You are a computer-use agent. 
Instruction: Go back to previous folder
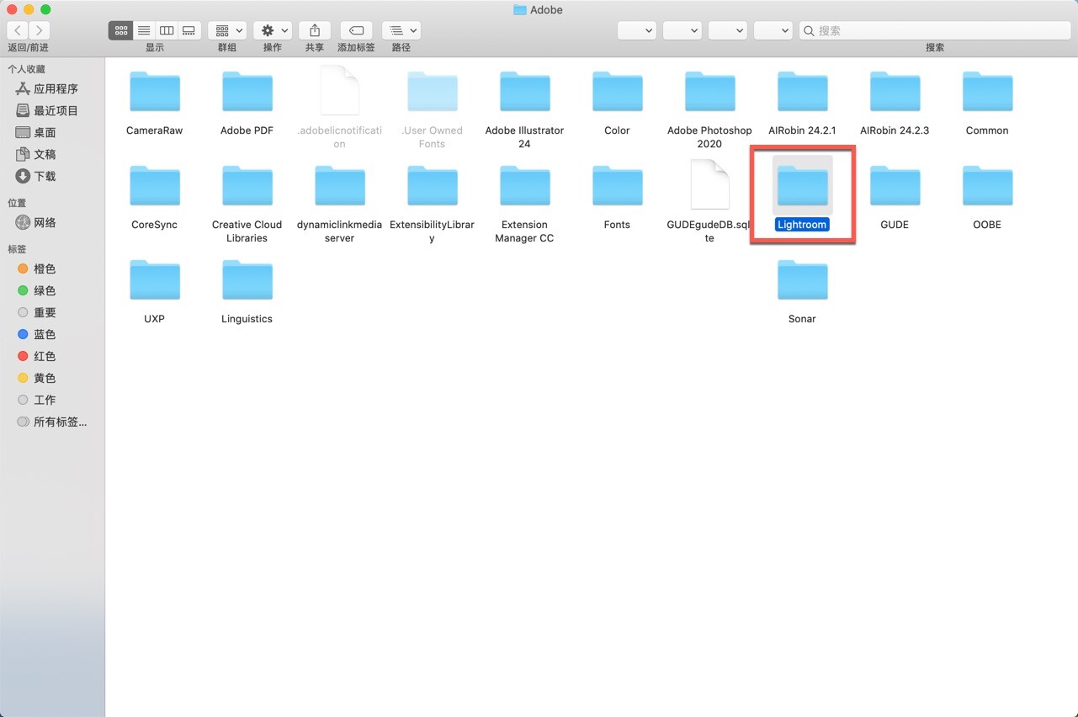click(18, 30)
